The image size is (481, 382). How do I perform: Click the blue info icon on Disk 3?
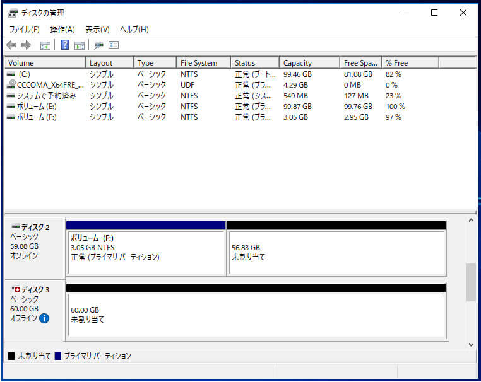pyautogui.click(x=44, y=318)
